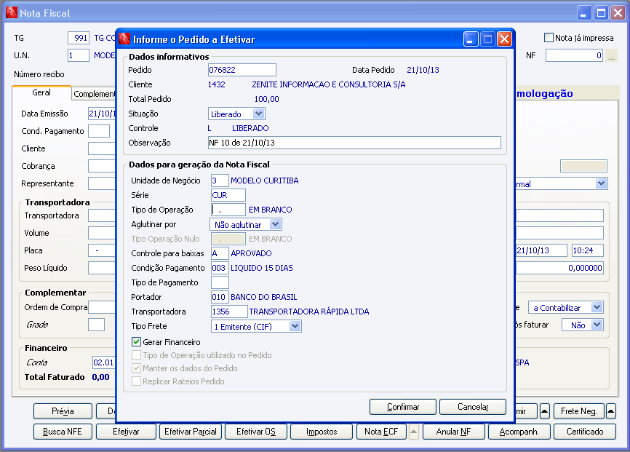Uncheck the Gerar Financeiro checkbox
The height and width of the screenshot is (452, 630).
(137, 342)
